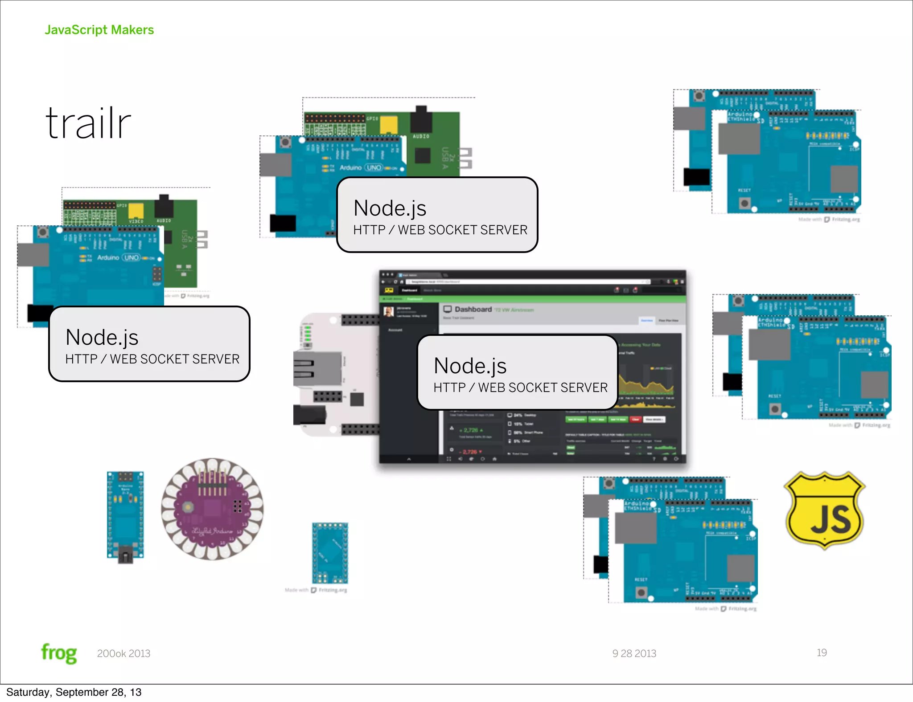Click the white View details button
913x702 pixels.
pos(654,420)
